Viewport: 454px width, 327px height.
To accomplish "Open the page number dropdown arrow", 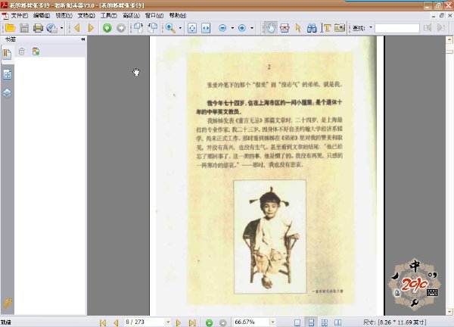I will [x=168, y=322].
